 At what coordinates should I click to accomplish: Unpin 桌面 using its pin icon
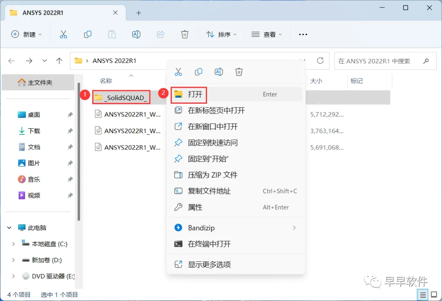tap(70, 115)
